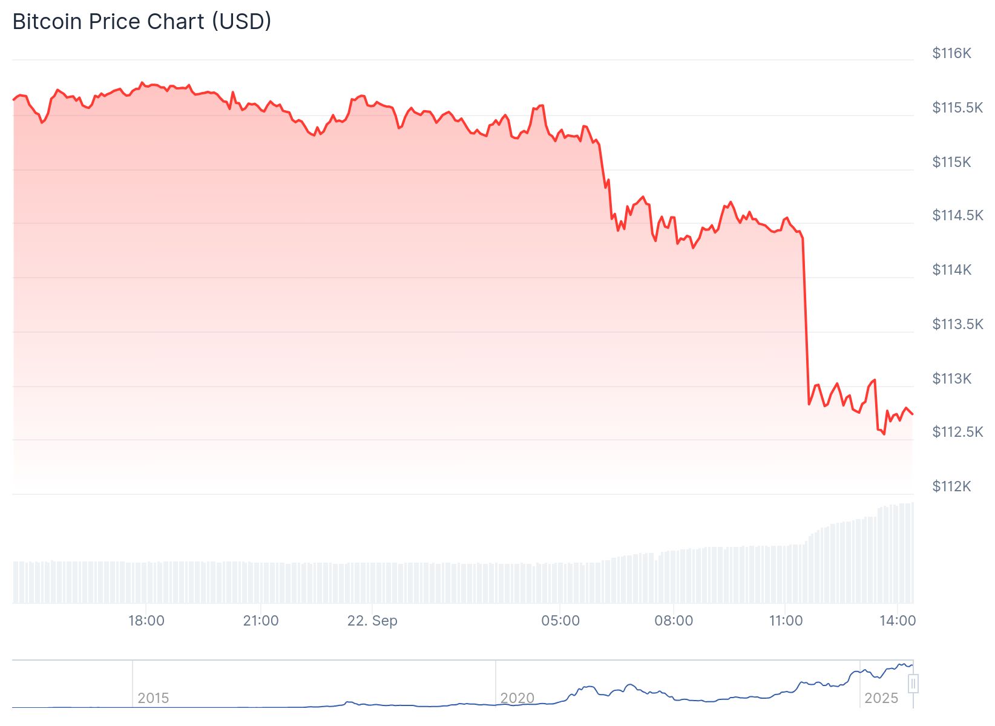Click the 2015 marker in the navigator

click(153, 698)
